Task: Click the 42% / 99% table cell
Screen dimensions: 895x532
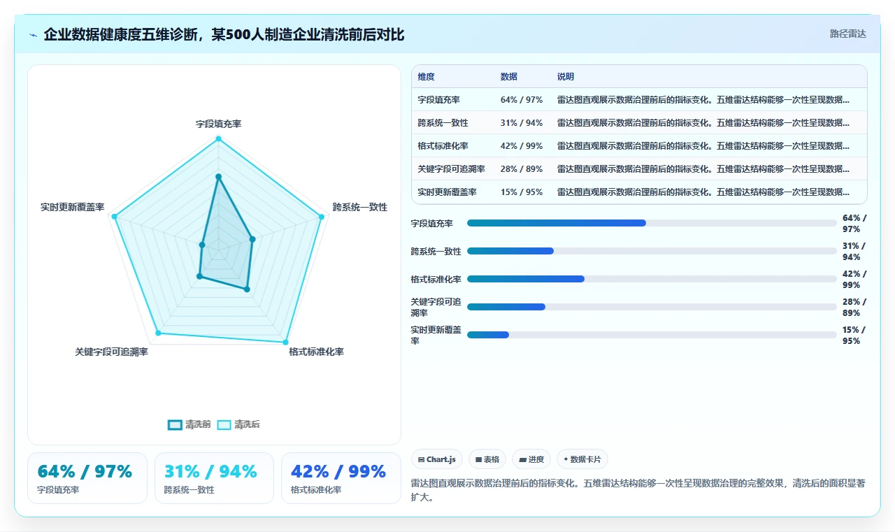Action: coord(522,145)
